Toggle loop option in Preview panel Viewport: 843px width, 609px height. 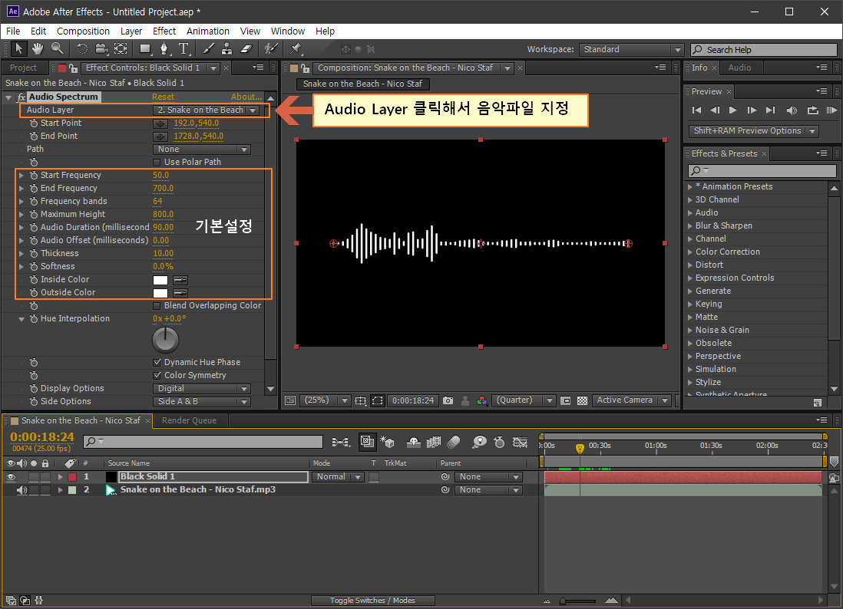click(x=812, y=110)
